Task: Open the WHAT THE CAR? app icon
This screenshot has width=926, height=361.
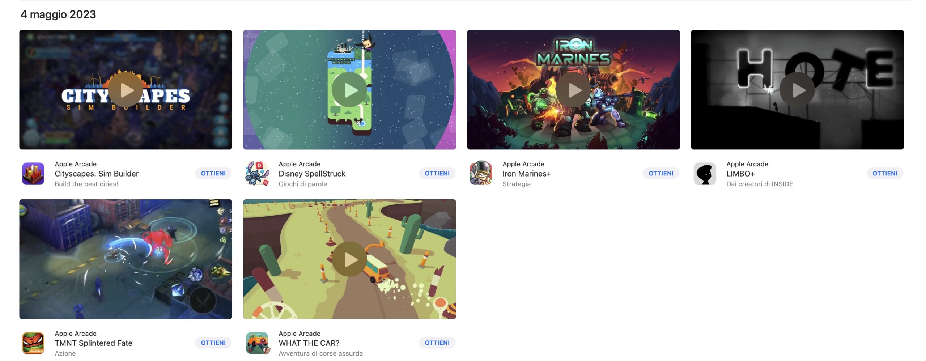Action: (x=257, y=343)
